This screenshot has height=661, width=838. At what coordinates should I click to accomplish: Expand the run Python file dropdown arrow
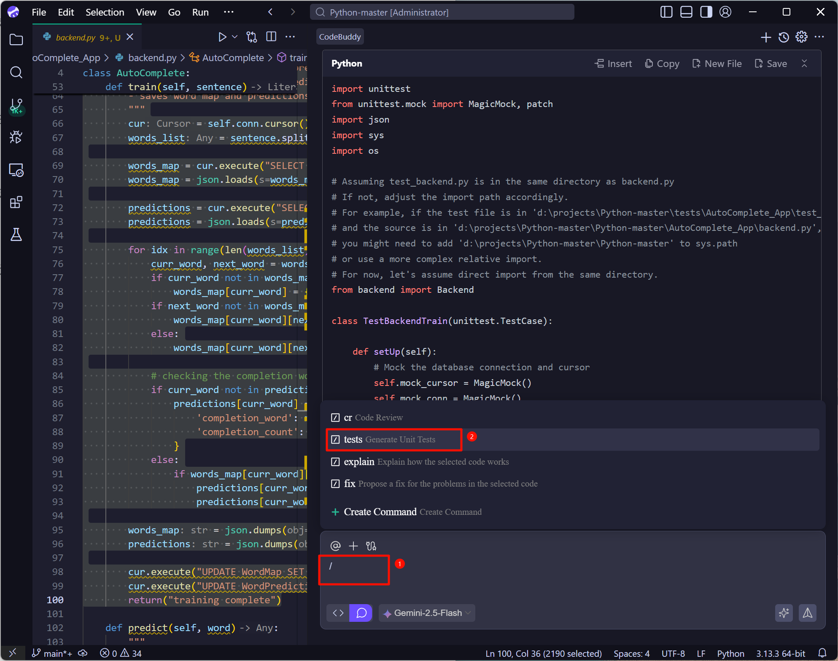(235, 37)
